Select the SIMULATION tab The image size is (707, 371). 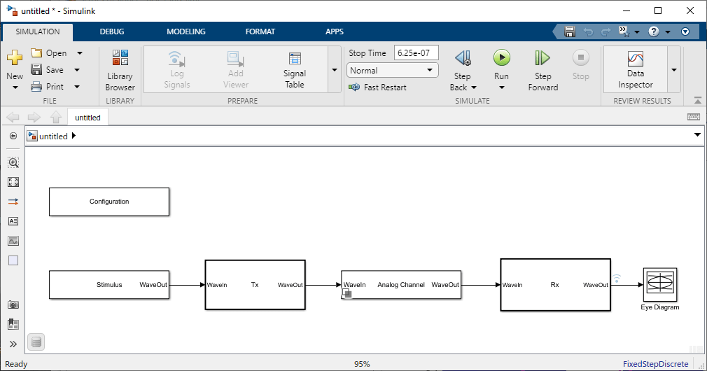[38, 31]
